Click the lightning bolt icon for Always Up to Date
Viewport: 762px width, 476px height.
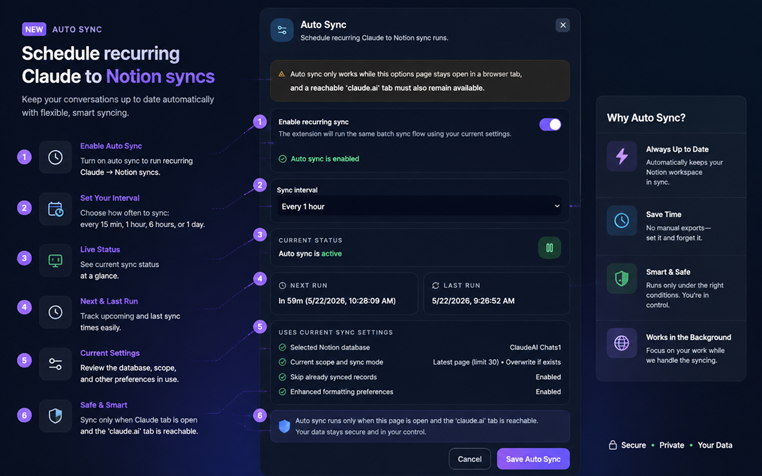[622, 156]
